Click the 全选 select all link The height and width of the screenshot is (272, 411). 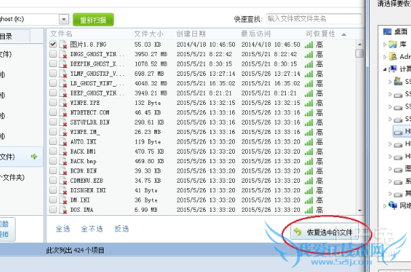tap(63, 229)
